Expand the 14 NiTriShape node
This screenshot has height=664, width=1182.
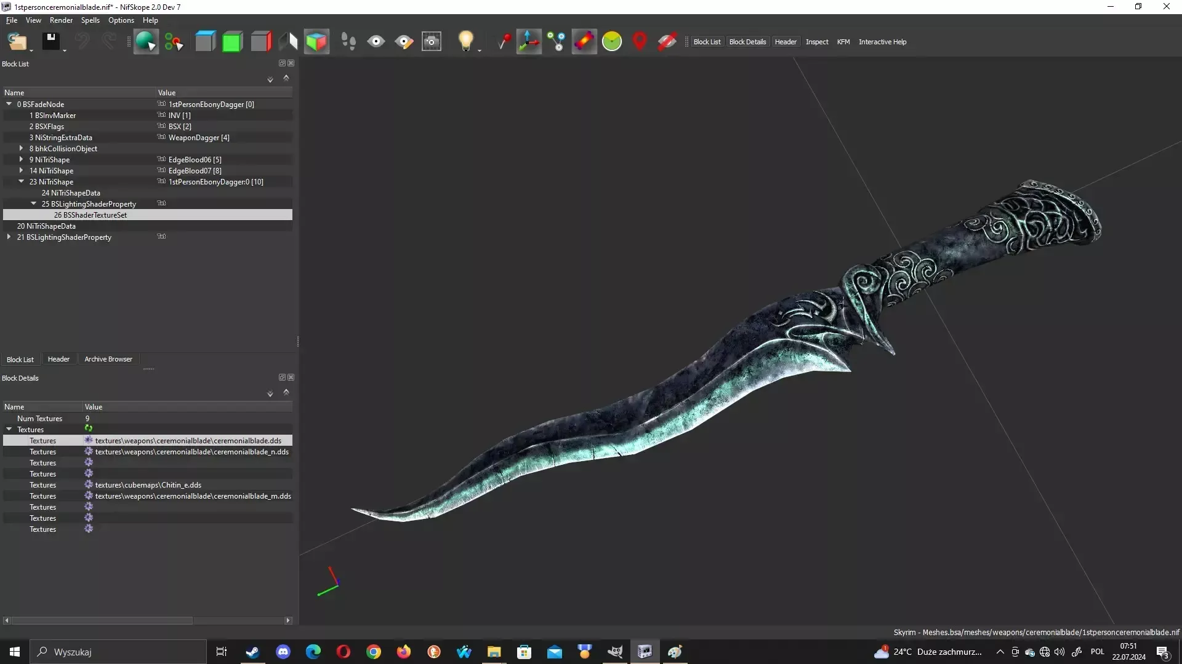[22, 170]
